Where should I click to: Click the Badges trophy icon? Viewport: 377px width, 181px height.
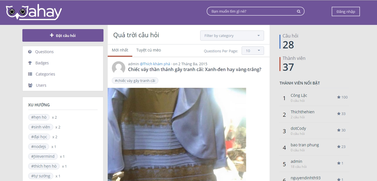pyautogui.click(x=30, y=63)
